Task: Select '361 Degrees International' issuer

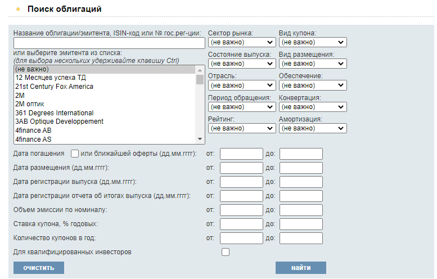Action: coord(55,113)
